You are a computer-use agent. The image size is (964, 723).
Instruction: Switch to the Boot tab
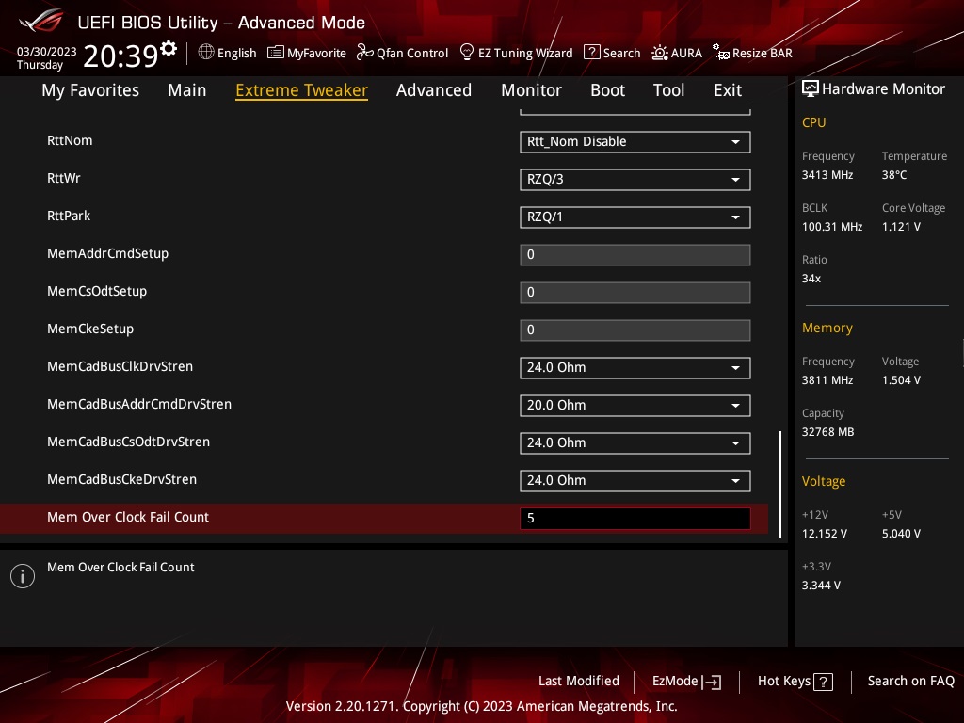607,90
